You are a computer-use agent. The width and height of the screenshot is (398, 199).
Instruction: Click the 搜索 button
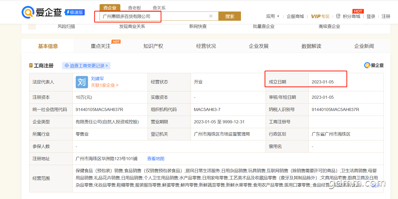tap(230, 16)
